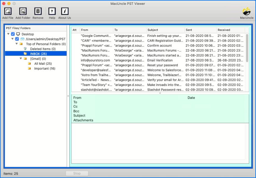Click the Deleted Items recycle icon
Viewport: 256px width, 178px height.
click(25, 49)
